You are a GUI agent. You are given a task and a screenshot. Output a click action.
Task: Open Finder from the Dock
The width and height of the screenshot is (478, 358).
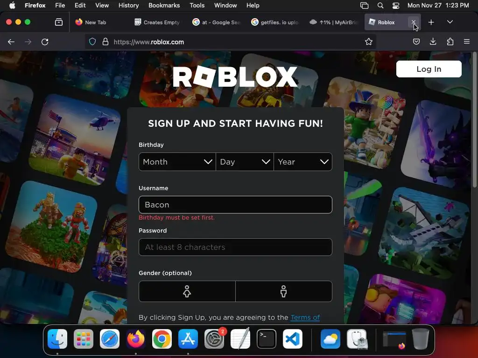pos(57,339)
